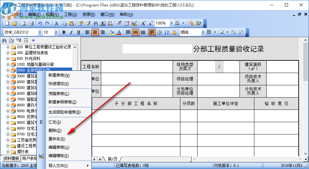The height and width of the screenshot is (169, 309).
Task: Toggle the first vertical-lines alignment button
Action: (x=128, y=32)
